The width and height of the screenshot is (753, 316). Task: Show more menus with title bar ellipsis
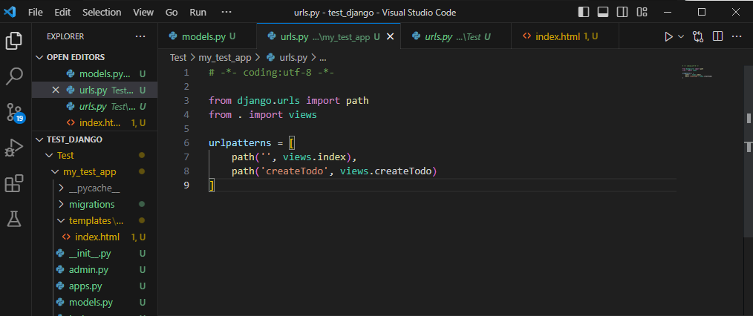226,13
